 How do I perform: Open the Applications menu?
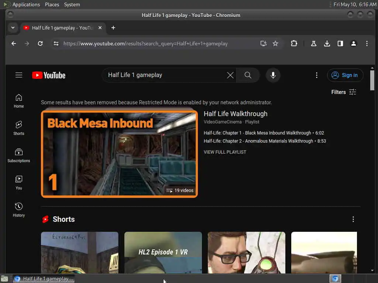click(26, 4)
